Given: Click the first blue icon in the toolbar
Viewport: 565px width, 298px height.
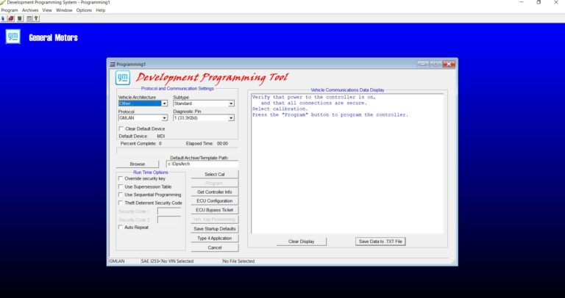Looking at the screenshot, I should [4, 18].
